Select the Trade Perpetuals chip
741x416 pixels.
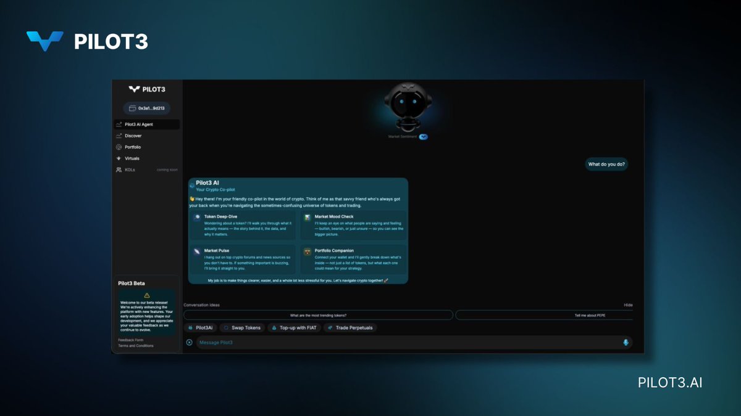coord(350,328)
